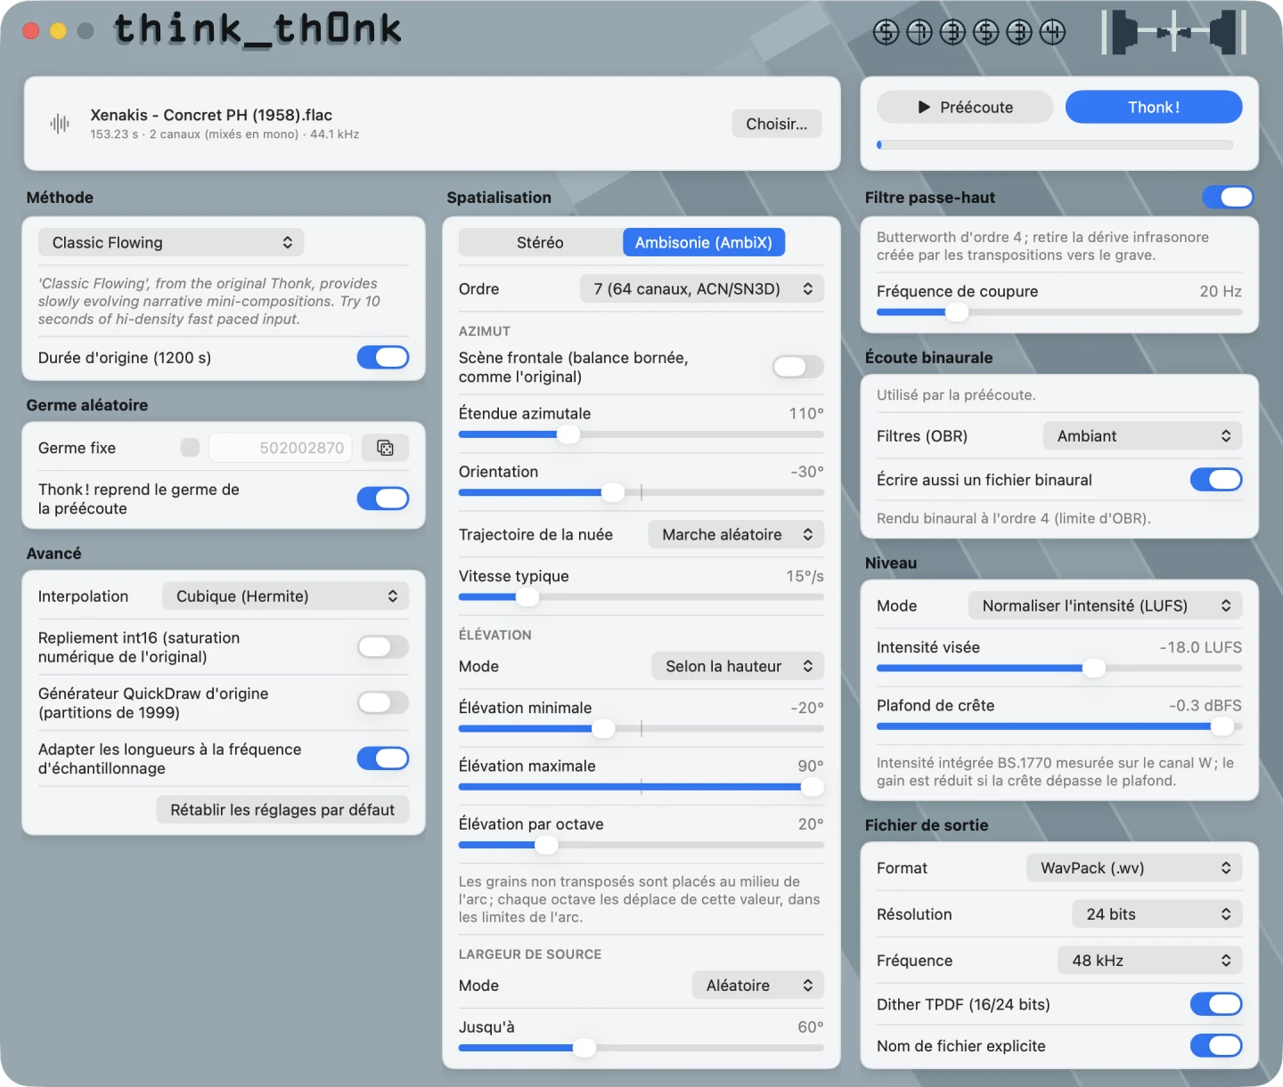Open the Filtres (OBR) Ambiant dropdown

point(1142,436)
